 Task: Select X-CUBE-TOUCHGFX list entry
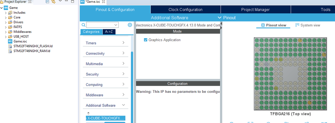(x=106, y=118)
